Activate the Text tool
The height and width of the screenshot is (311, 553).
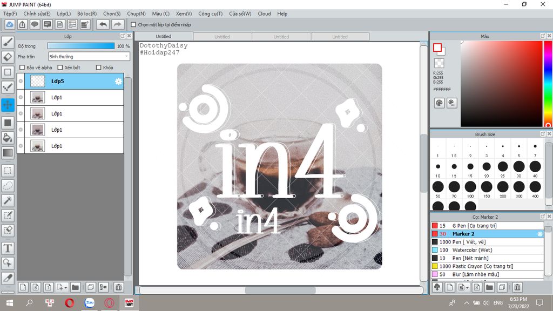pos(8,248)
